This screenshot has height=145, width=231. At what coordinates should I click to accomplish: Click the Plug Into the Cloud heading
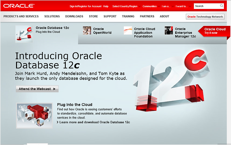75,104
